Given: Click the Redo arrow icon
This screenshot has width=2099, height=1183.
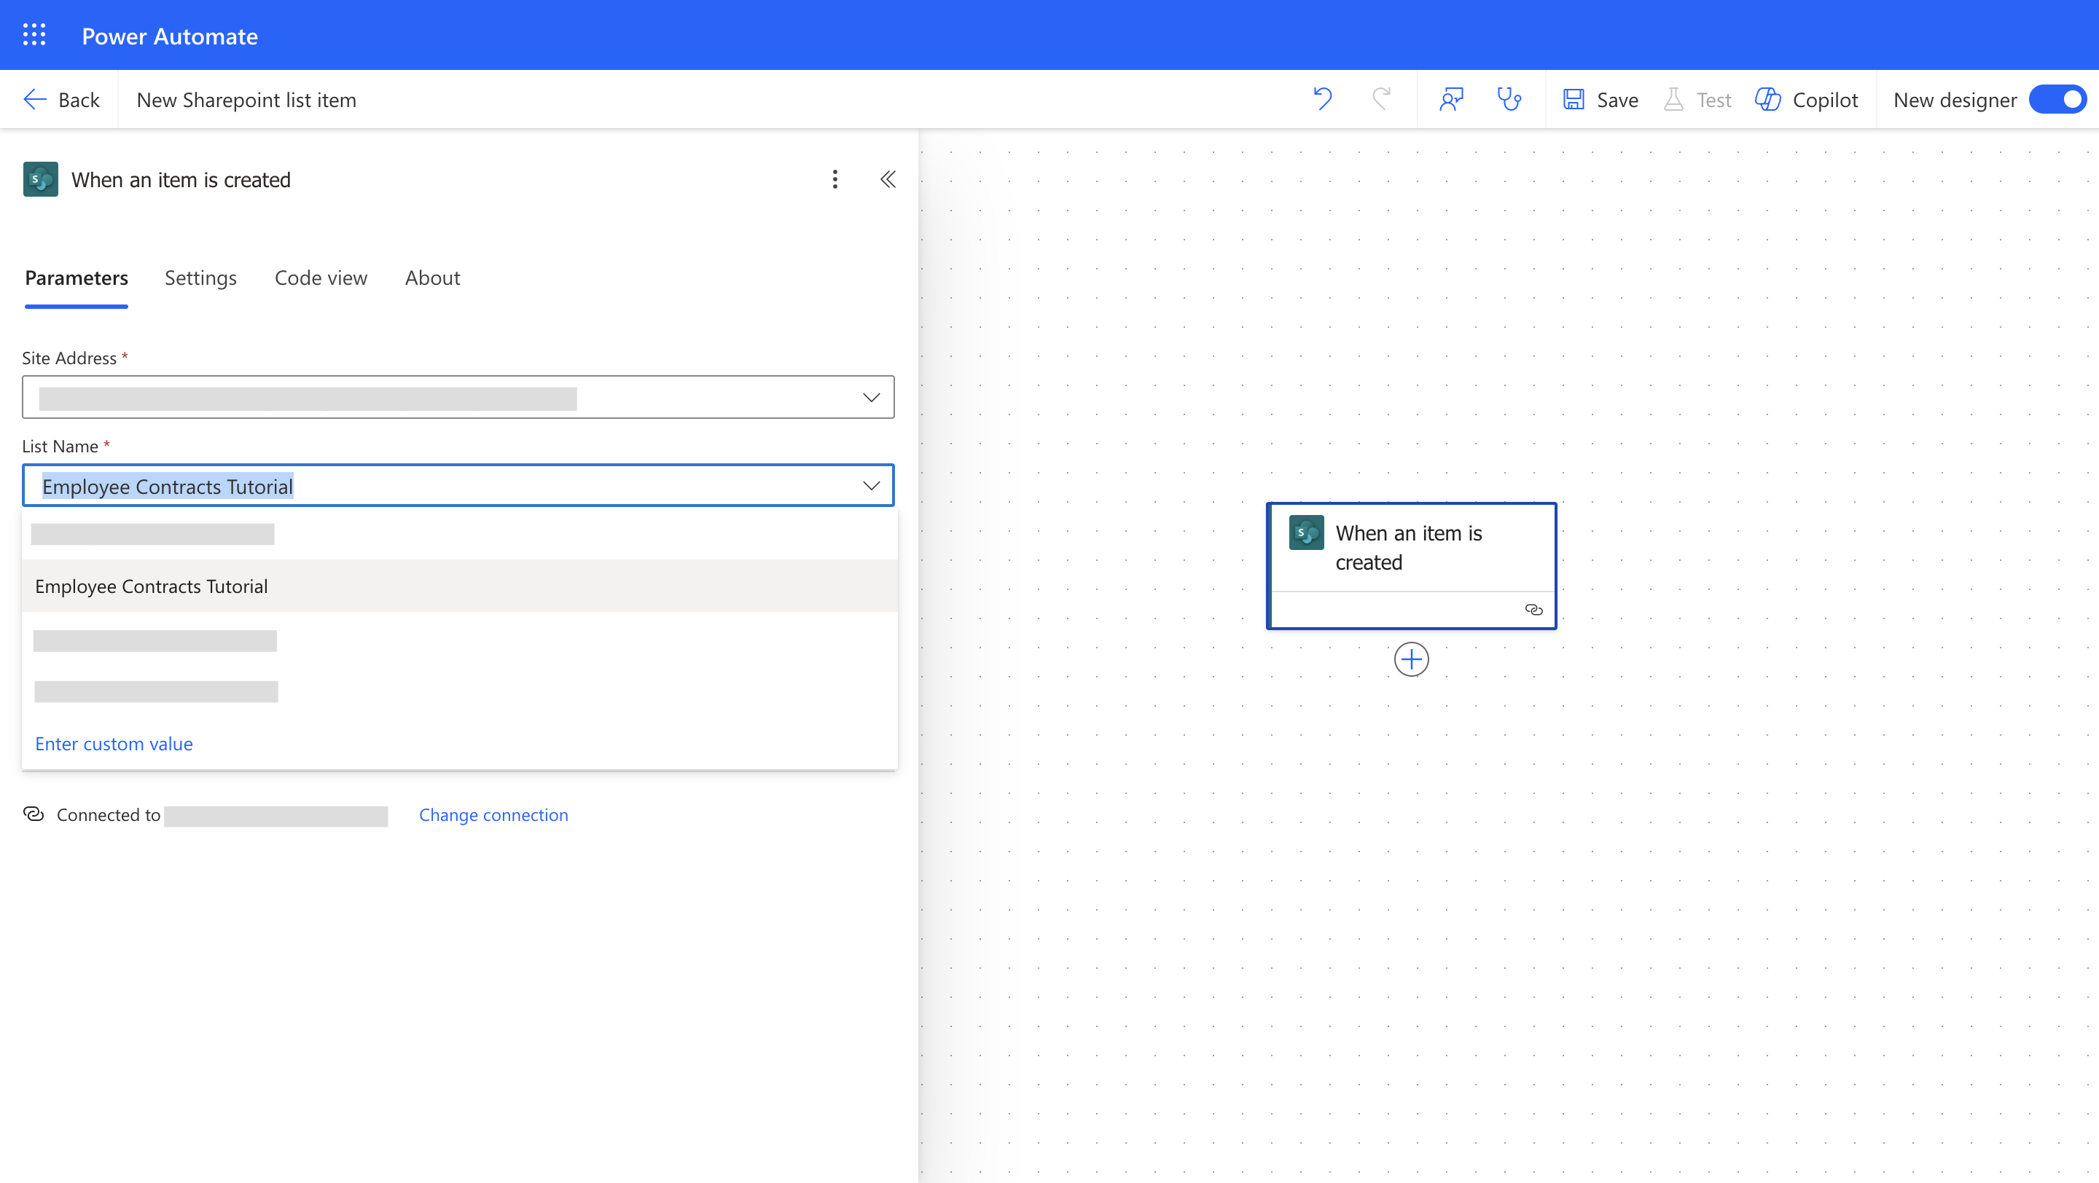Looking at the screenshot, I should tap(1381, 99).
